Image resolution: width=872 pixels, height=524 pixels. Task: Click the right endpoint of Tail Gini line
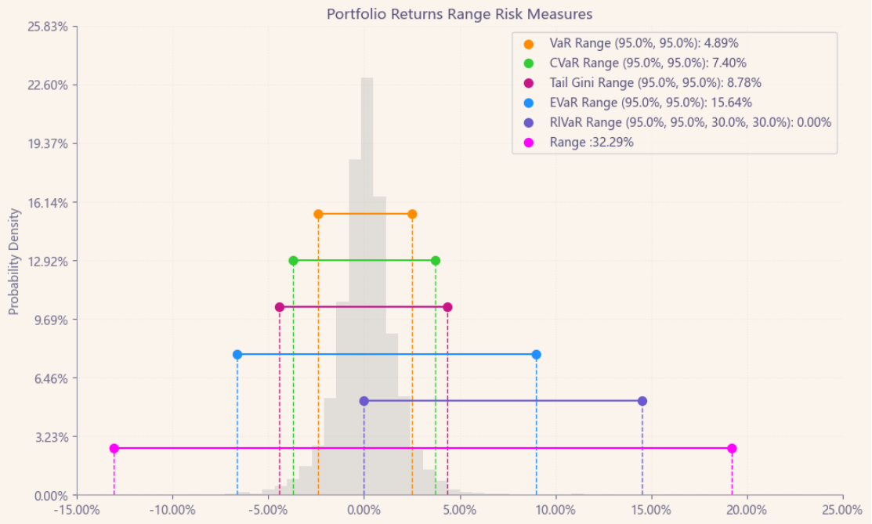[447, 307]
